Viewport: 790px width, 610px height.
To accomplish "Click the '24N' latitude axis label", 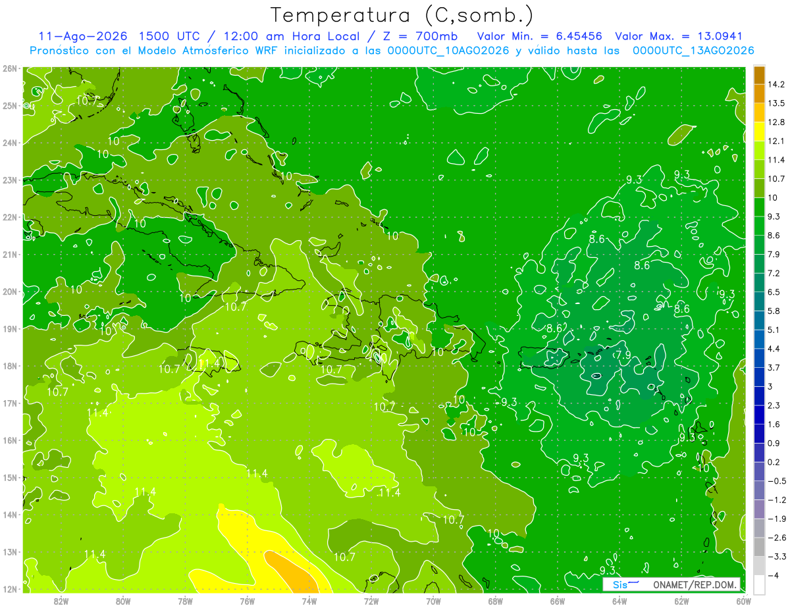I will pos(9,143).
